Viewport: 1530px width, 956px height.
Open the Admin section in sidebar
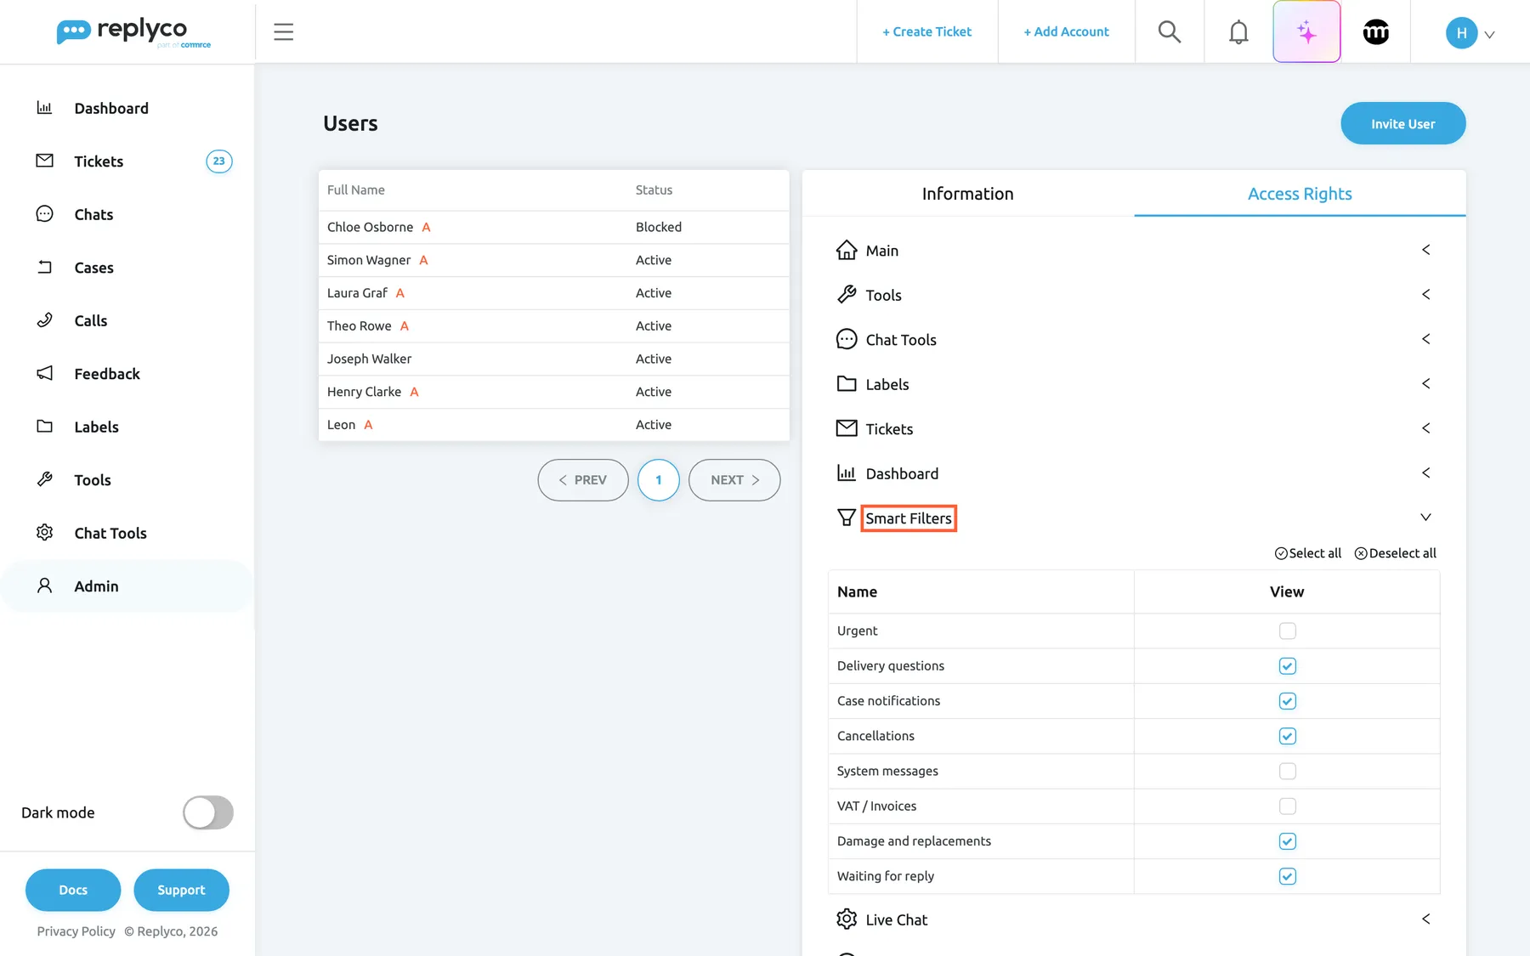click(96, 586)
